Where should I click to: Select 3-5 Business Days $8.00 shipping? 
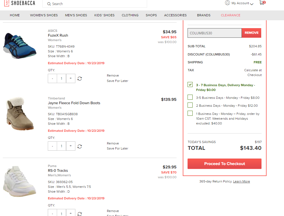click(x=190, y=97)
